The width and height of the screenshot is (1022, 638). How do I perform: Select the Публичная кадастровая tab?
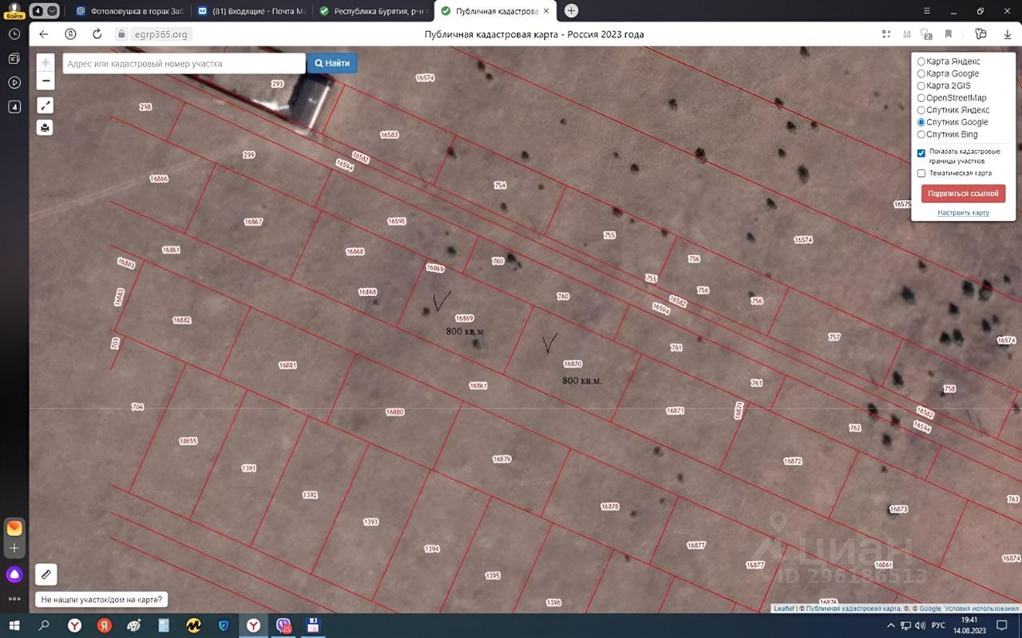[x=496, y=11]
